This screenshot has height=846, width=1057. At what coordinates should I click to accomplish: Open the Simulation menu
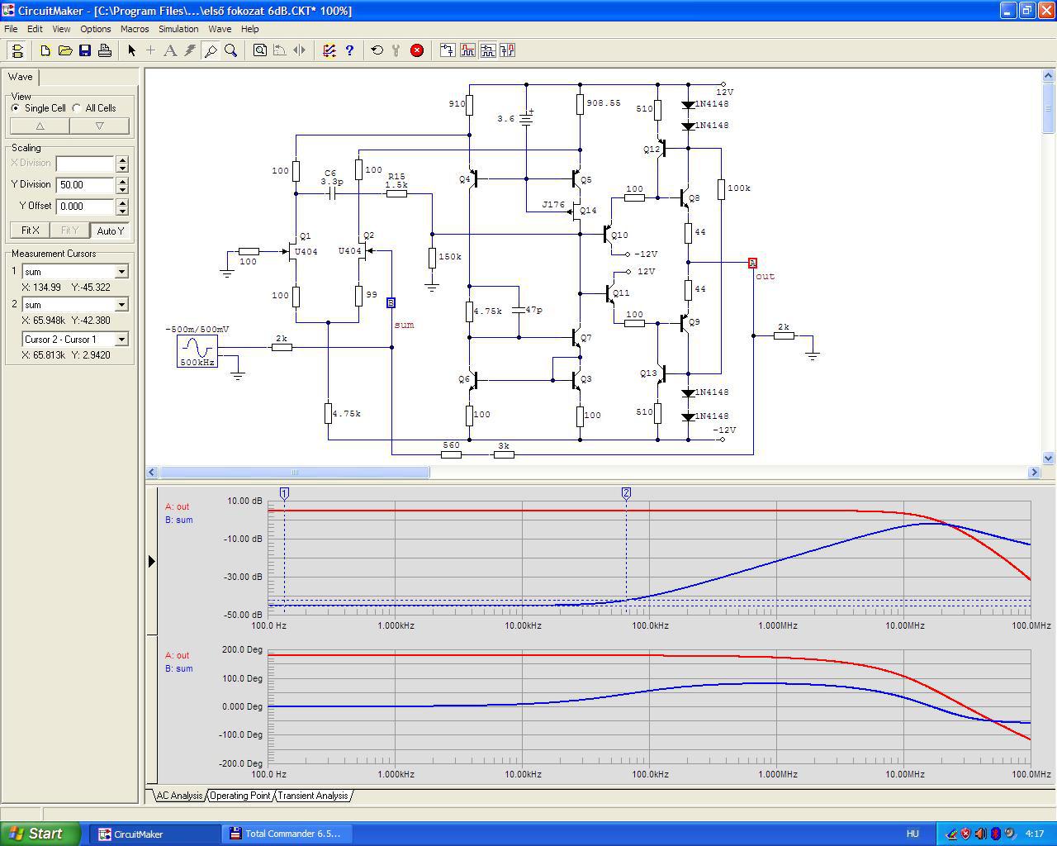(178, 29)
